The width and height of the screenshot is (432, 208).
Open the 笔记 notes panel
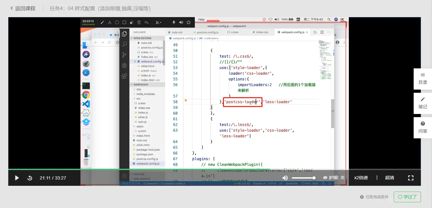point(423,103)
